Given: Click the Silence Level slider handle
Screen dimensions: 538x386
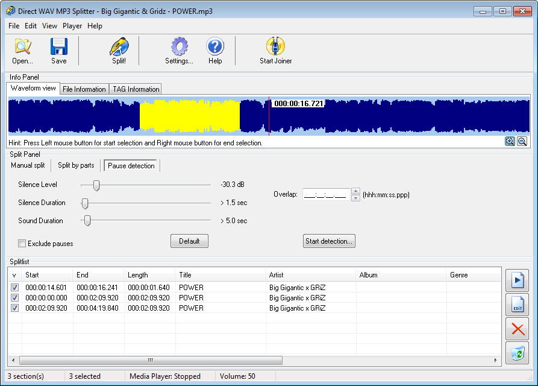Looking at the screenshot, I should pos(96,185).
